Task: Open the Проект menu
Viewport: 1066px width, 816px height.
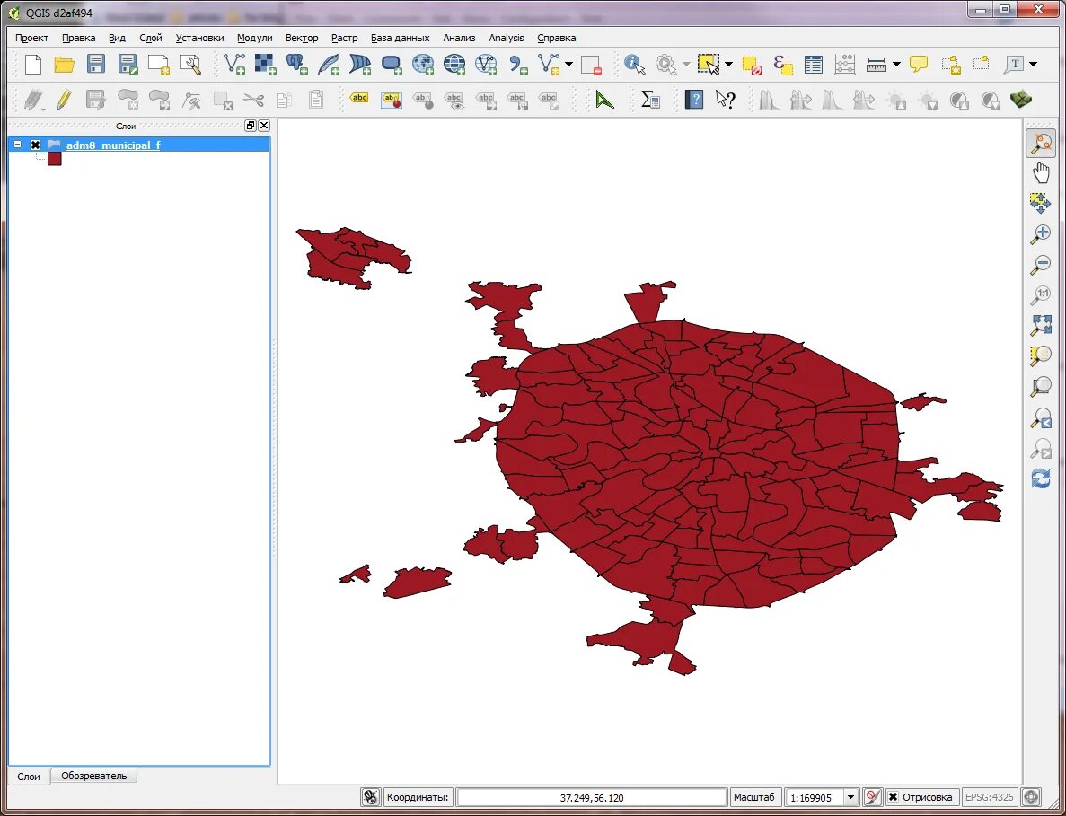Action: click(32, 38)
